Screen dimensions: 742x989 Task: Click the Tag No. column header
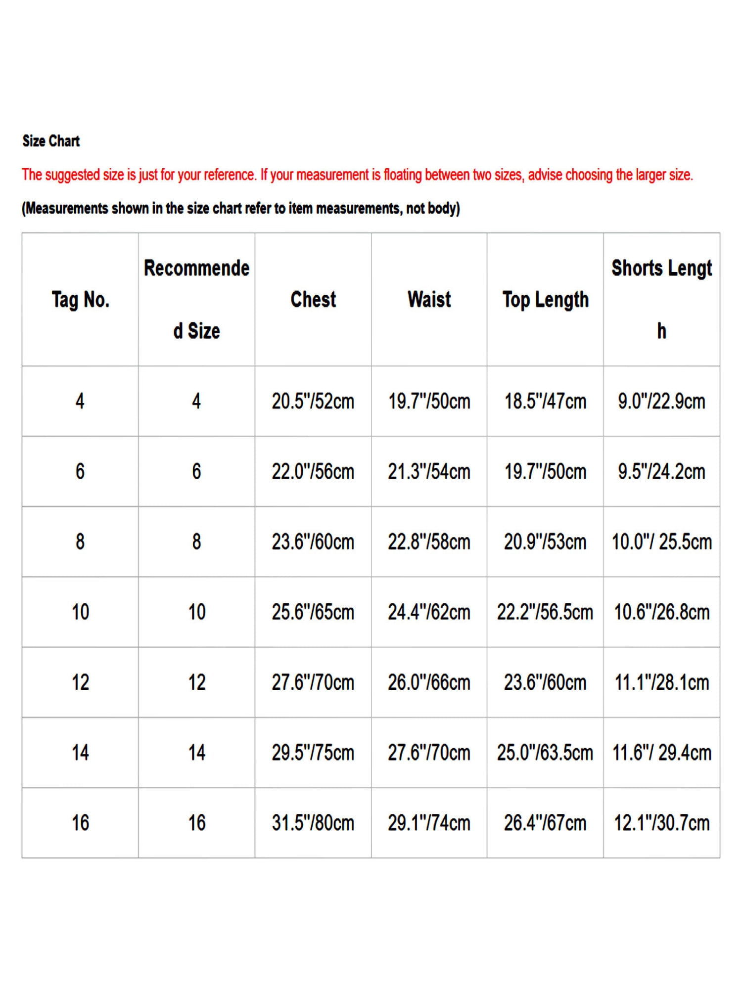(x=80, y=300)
